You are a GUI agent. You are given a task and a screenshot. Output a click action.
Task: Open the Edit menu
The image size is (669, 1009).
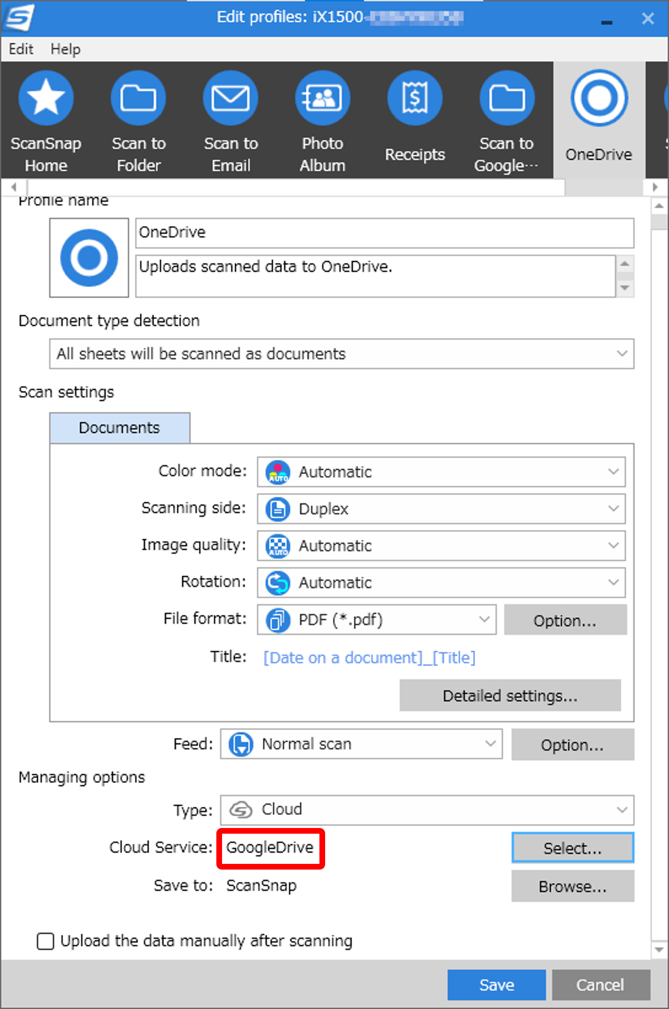(x=21, y=49)
